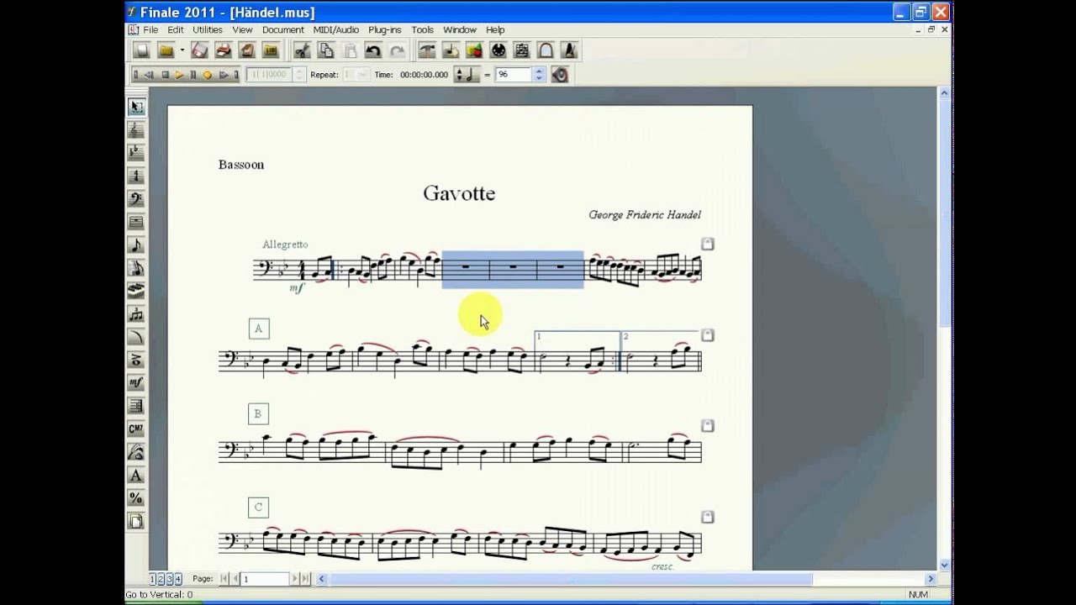Image resolution: width=1076 pixels, height=605 pixels.
Task: Open the MIDI/Audio menu
Action: pyautogui.click(x=336, y=29)
